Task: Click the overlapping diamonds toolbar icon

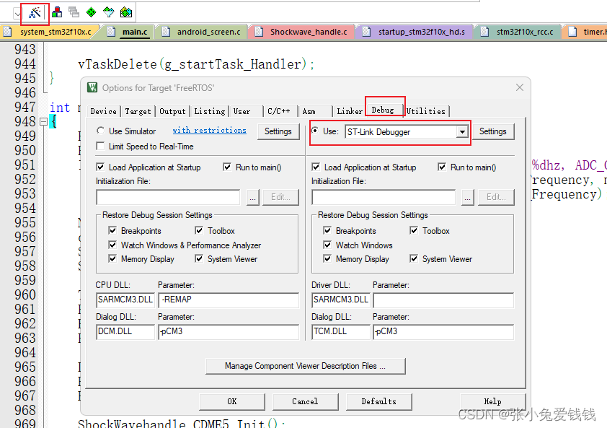Action: pos(126,10)
